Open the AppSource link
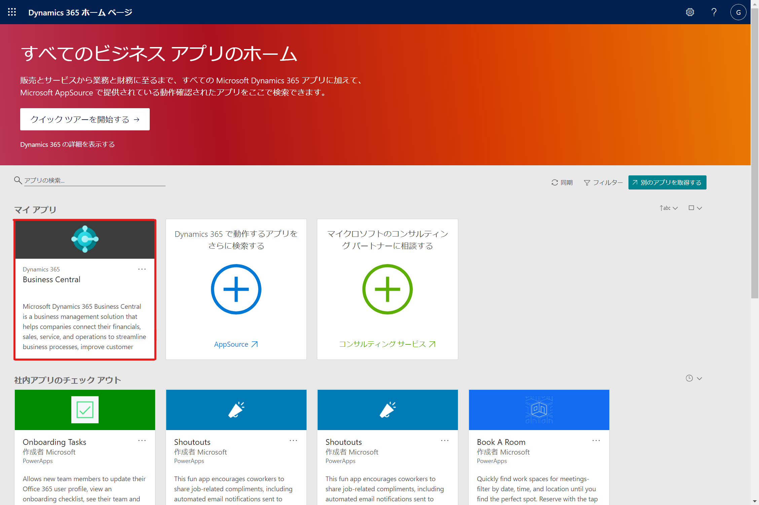The image size is (759, 505). [236, 344]
